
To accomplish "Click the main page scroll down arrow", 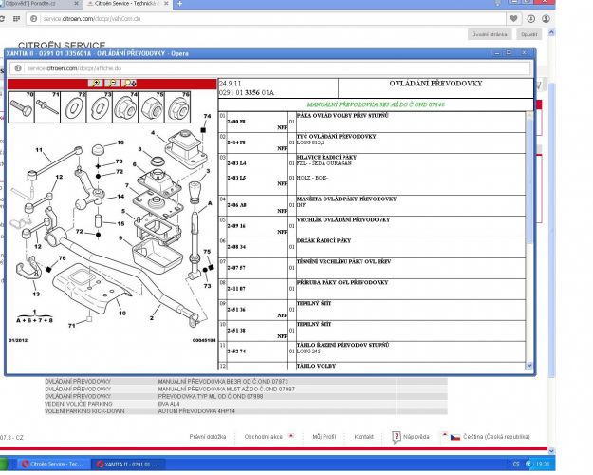I will click(x=551, y=451).
